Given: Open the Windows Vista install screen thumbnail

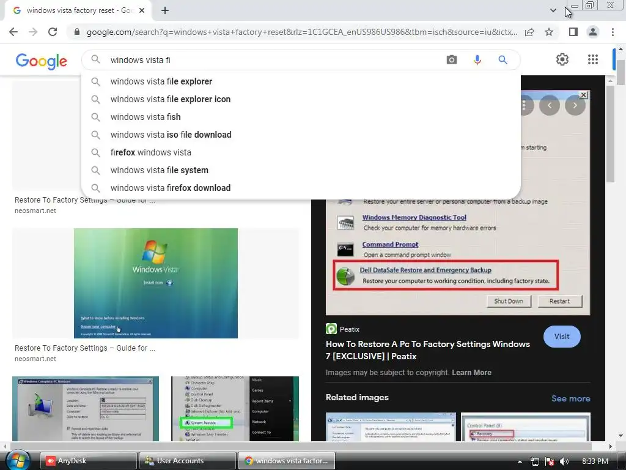Looking at the screenshot, I should [156, 283].
